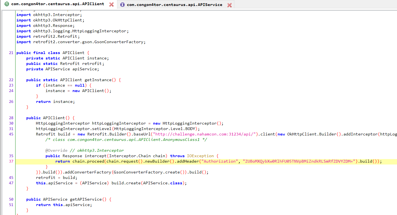This screenshot has height=215, width=397.
Task: Click the 'new HttpLoggingInterceptor();' declaration line
Action: point(130,123)
